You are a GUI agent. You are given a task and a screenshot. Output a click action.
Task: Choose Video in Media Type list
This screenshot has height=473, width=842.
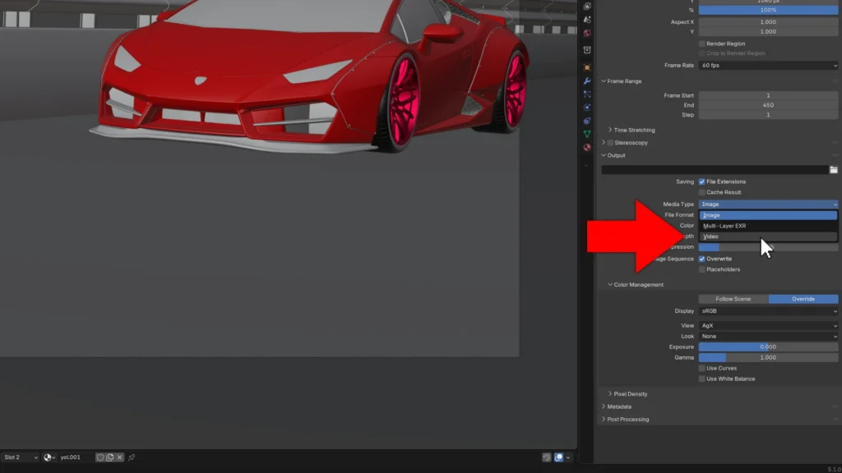[768, 236]
